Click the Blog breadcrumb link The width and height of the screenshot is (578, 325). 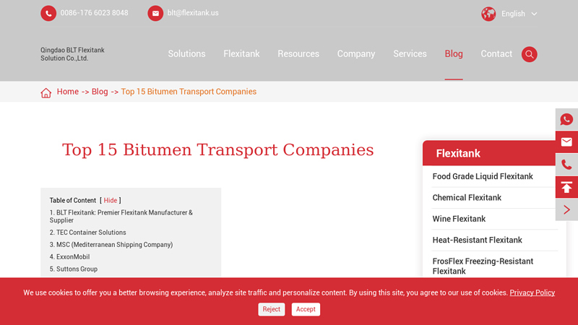click(x=100, y=92)
